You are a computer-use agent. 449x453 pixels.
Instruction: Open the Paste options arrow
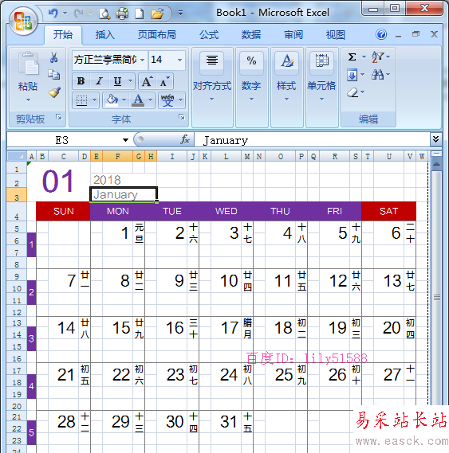click(x=28, y=100)
